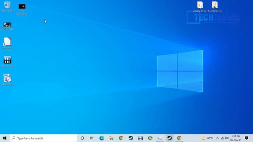Viewport: 253px width, 142px height.
Task: Click the 'Type here to search' box
Action: click(43, 138)
